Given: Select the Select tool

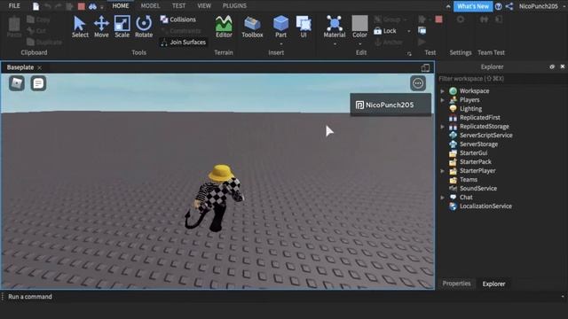Looking at the screenshot, I should (x=80, y=27).
